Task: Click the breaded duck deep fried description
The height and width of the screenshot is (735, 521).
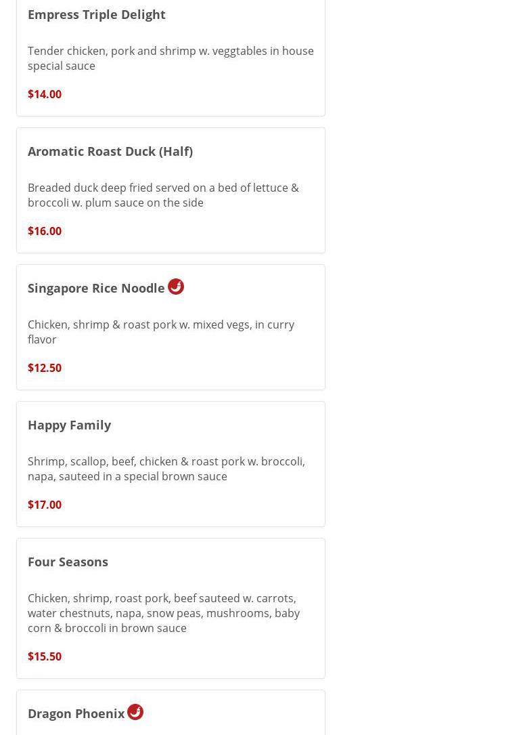Action: point(163,195)
